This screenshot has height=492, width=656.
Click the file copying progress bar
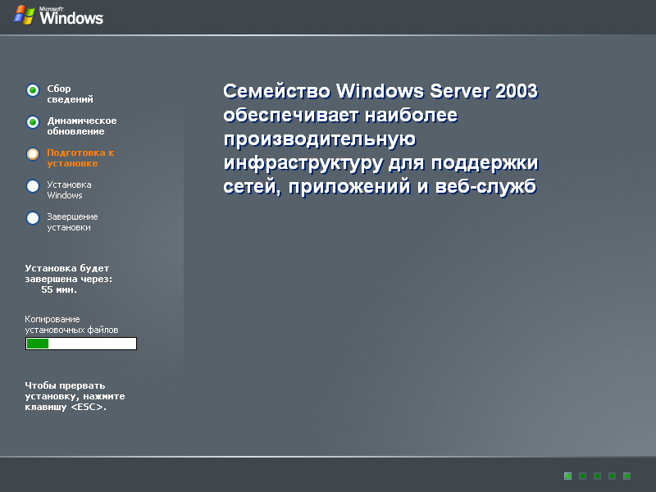[x=81, y=344]
